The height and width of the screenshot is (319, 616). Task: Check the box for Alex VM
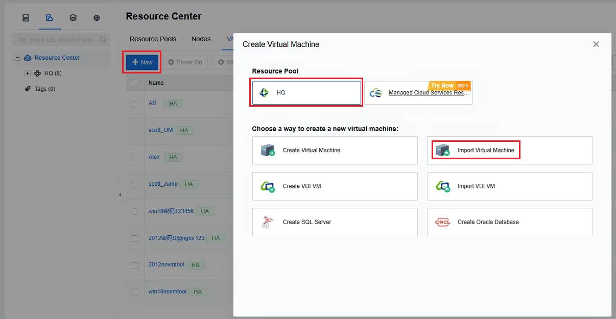[135, 158]
